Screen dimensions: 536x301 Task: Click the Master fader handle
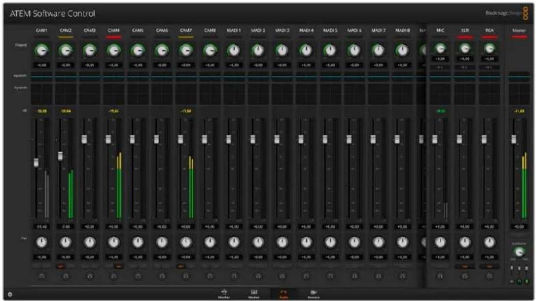pyautogui.click(x=514, y=139)
